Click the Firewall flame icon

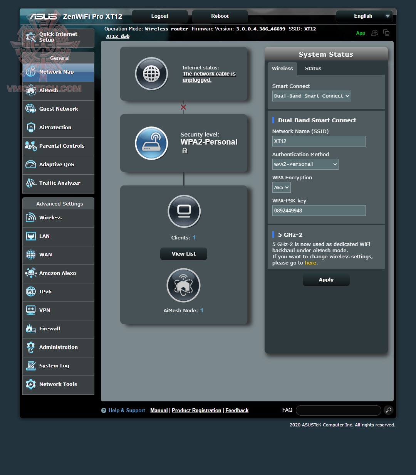(30, 328)
